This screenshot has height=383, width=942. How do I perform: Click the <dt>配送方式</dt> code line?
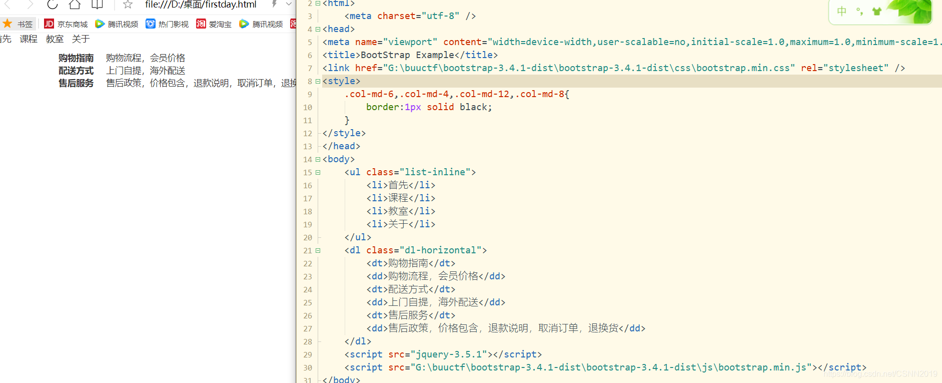coord(411,289)
